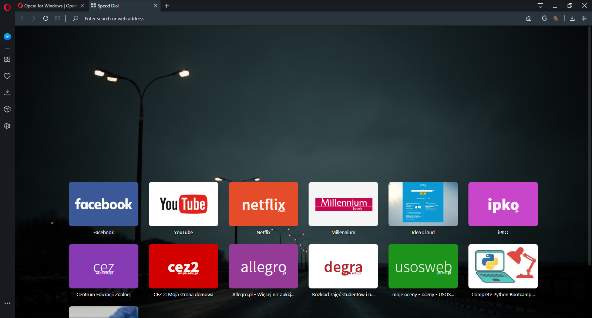Open the tab menu in the title bar

(x=540, y=6)
